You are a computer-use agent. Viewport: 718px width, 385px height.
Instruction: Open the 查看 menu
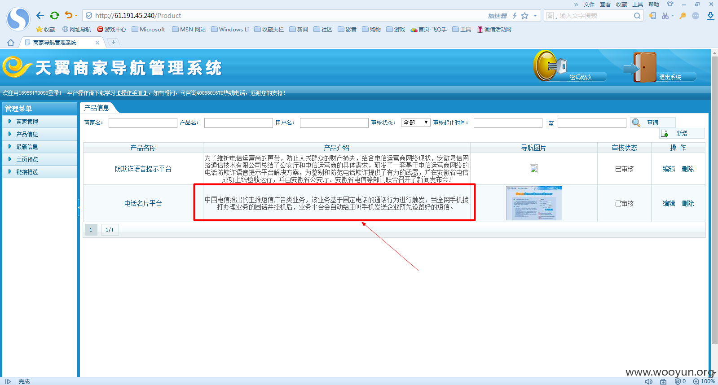tap(605, 4)
